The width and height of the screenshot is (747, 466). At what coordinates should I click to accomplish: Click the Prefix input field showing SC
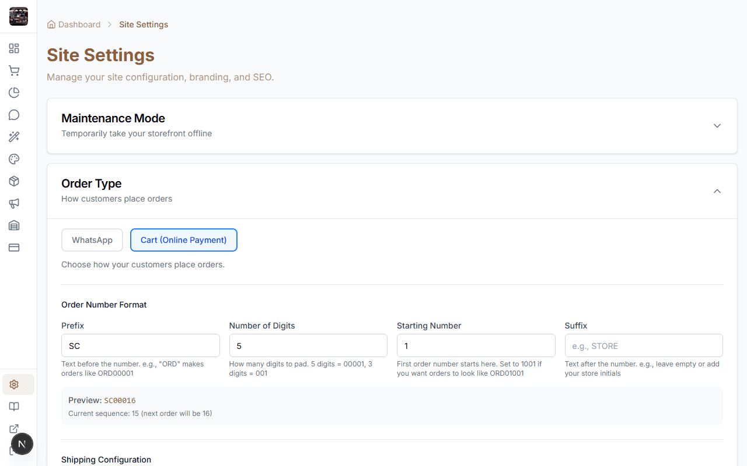(x=140, y=345)
